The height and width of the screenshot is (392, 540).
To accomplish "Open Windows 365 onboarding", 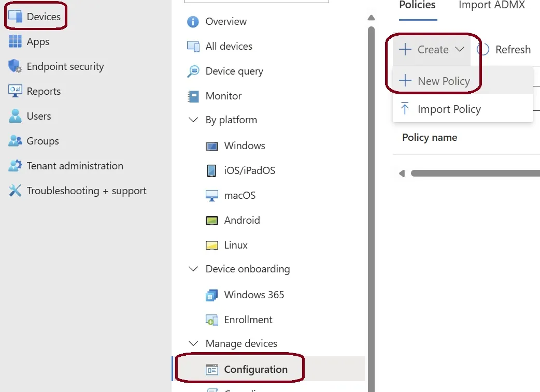I will tap(254, 295).
